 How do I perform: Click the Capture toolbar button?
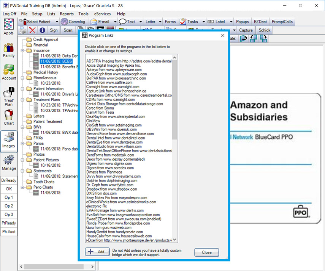coord(246,30)
